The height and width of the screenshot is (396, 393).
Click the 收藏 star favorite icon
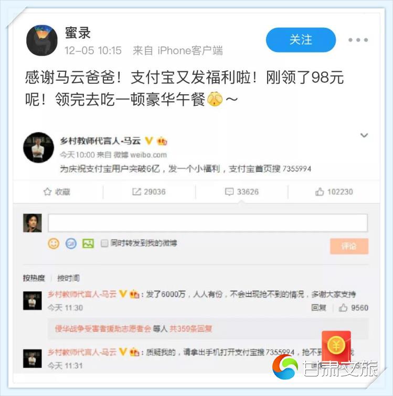pos(47,192)
